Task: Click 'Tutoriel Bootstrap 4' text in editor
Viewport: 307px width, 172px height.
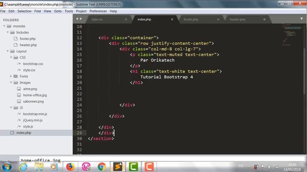Action: coord(166,77)
